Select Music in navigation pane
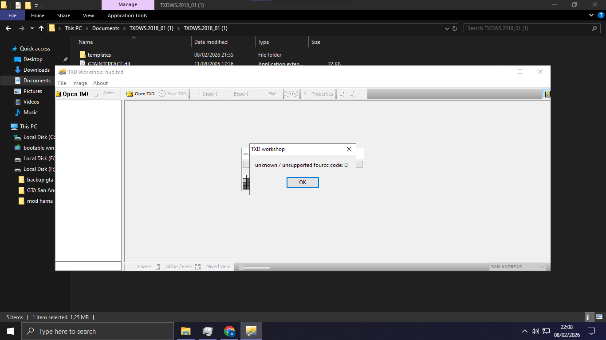The height and width of the screenshot is (340, 606). [x=30, y=112]
